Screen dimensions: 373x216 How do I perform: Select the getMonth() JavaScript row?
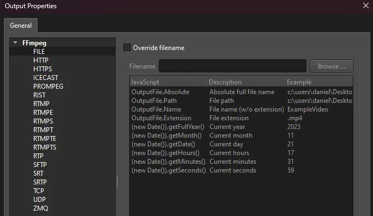(x=241, y=135)
